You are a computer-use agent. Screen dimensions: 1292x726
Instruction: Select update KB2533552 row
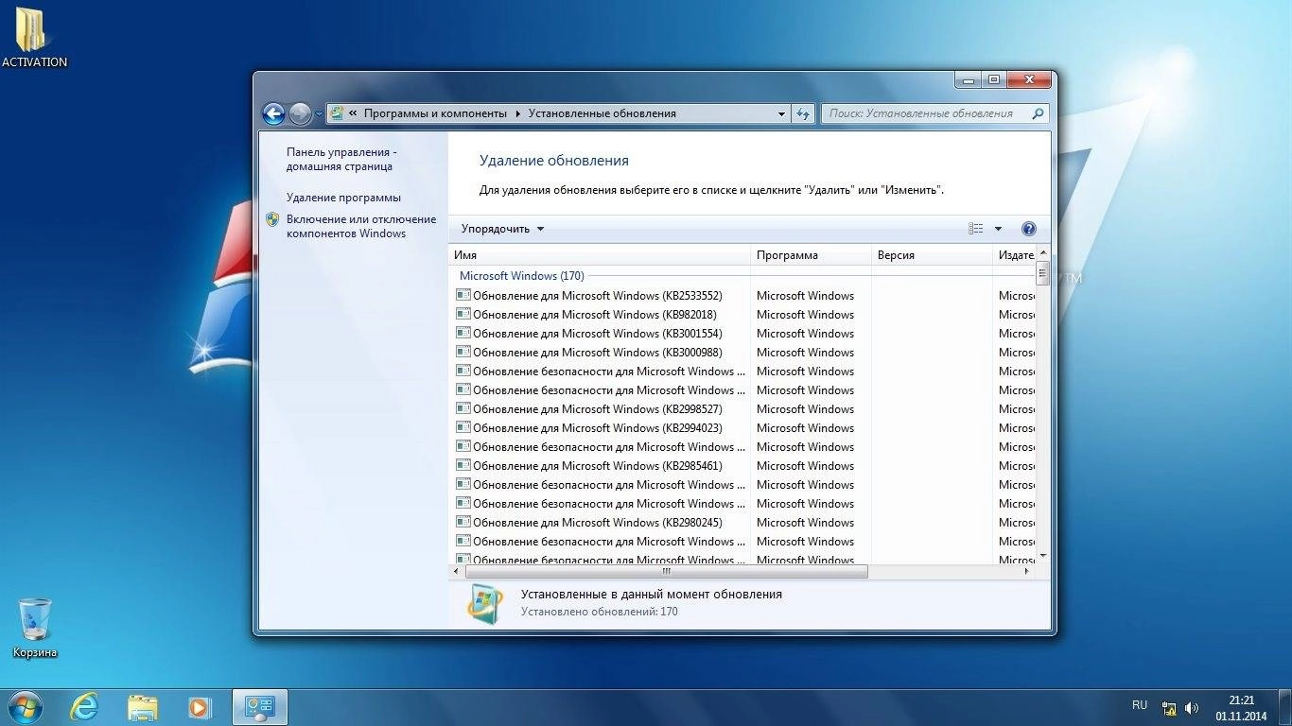(x=742, y=296)
